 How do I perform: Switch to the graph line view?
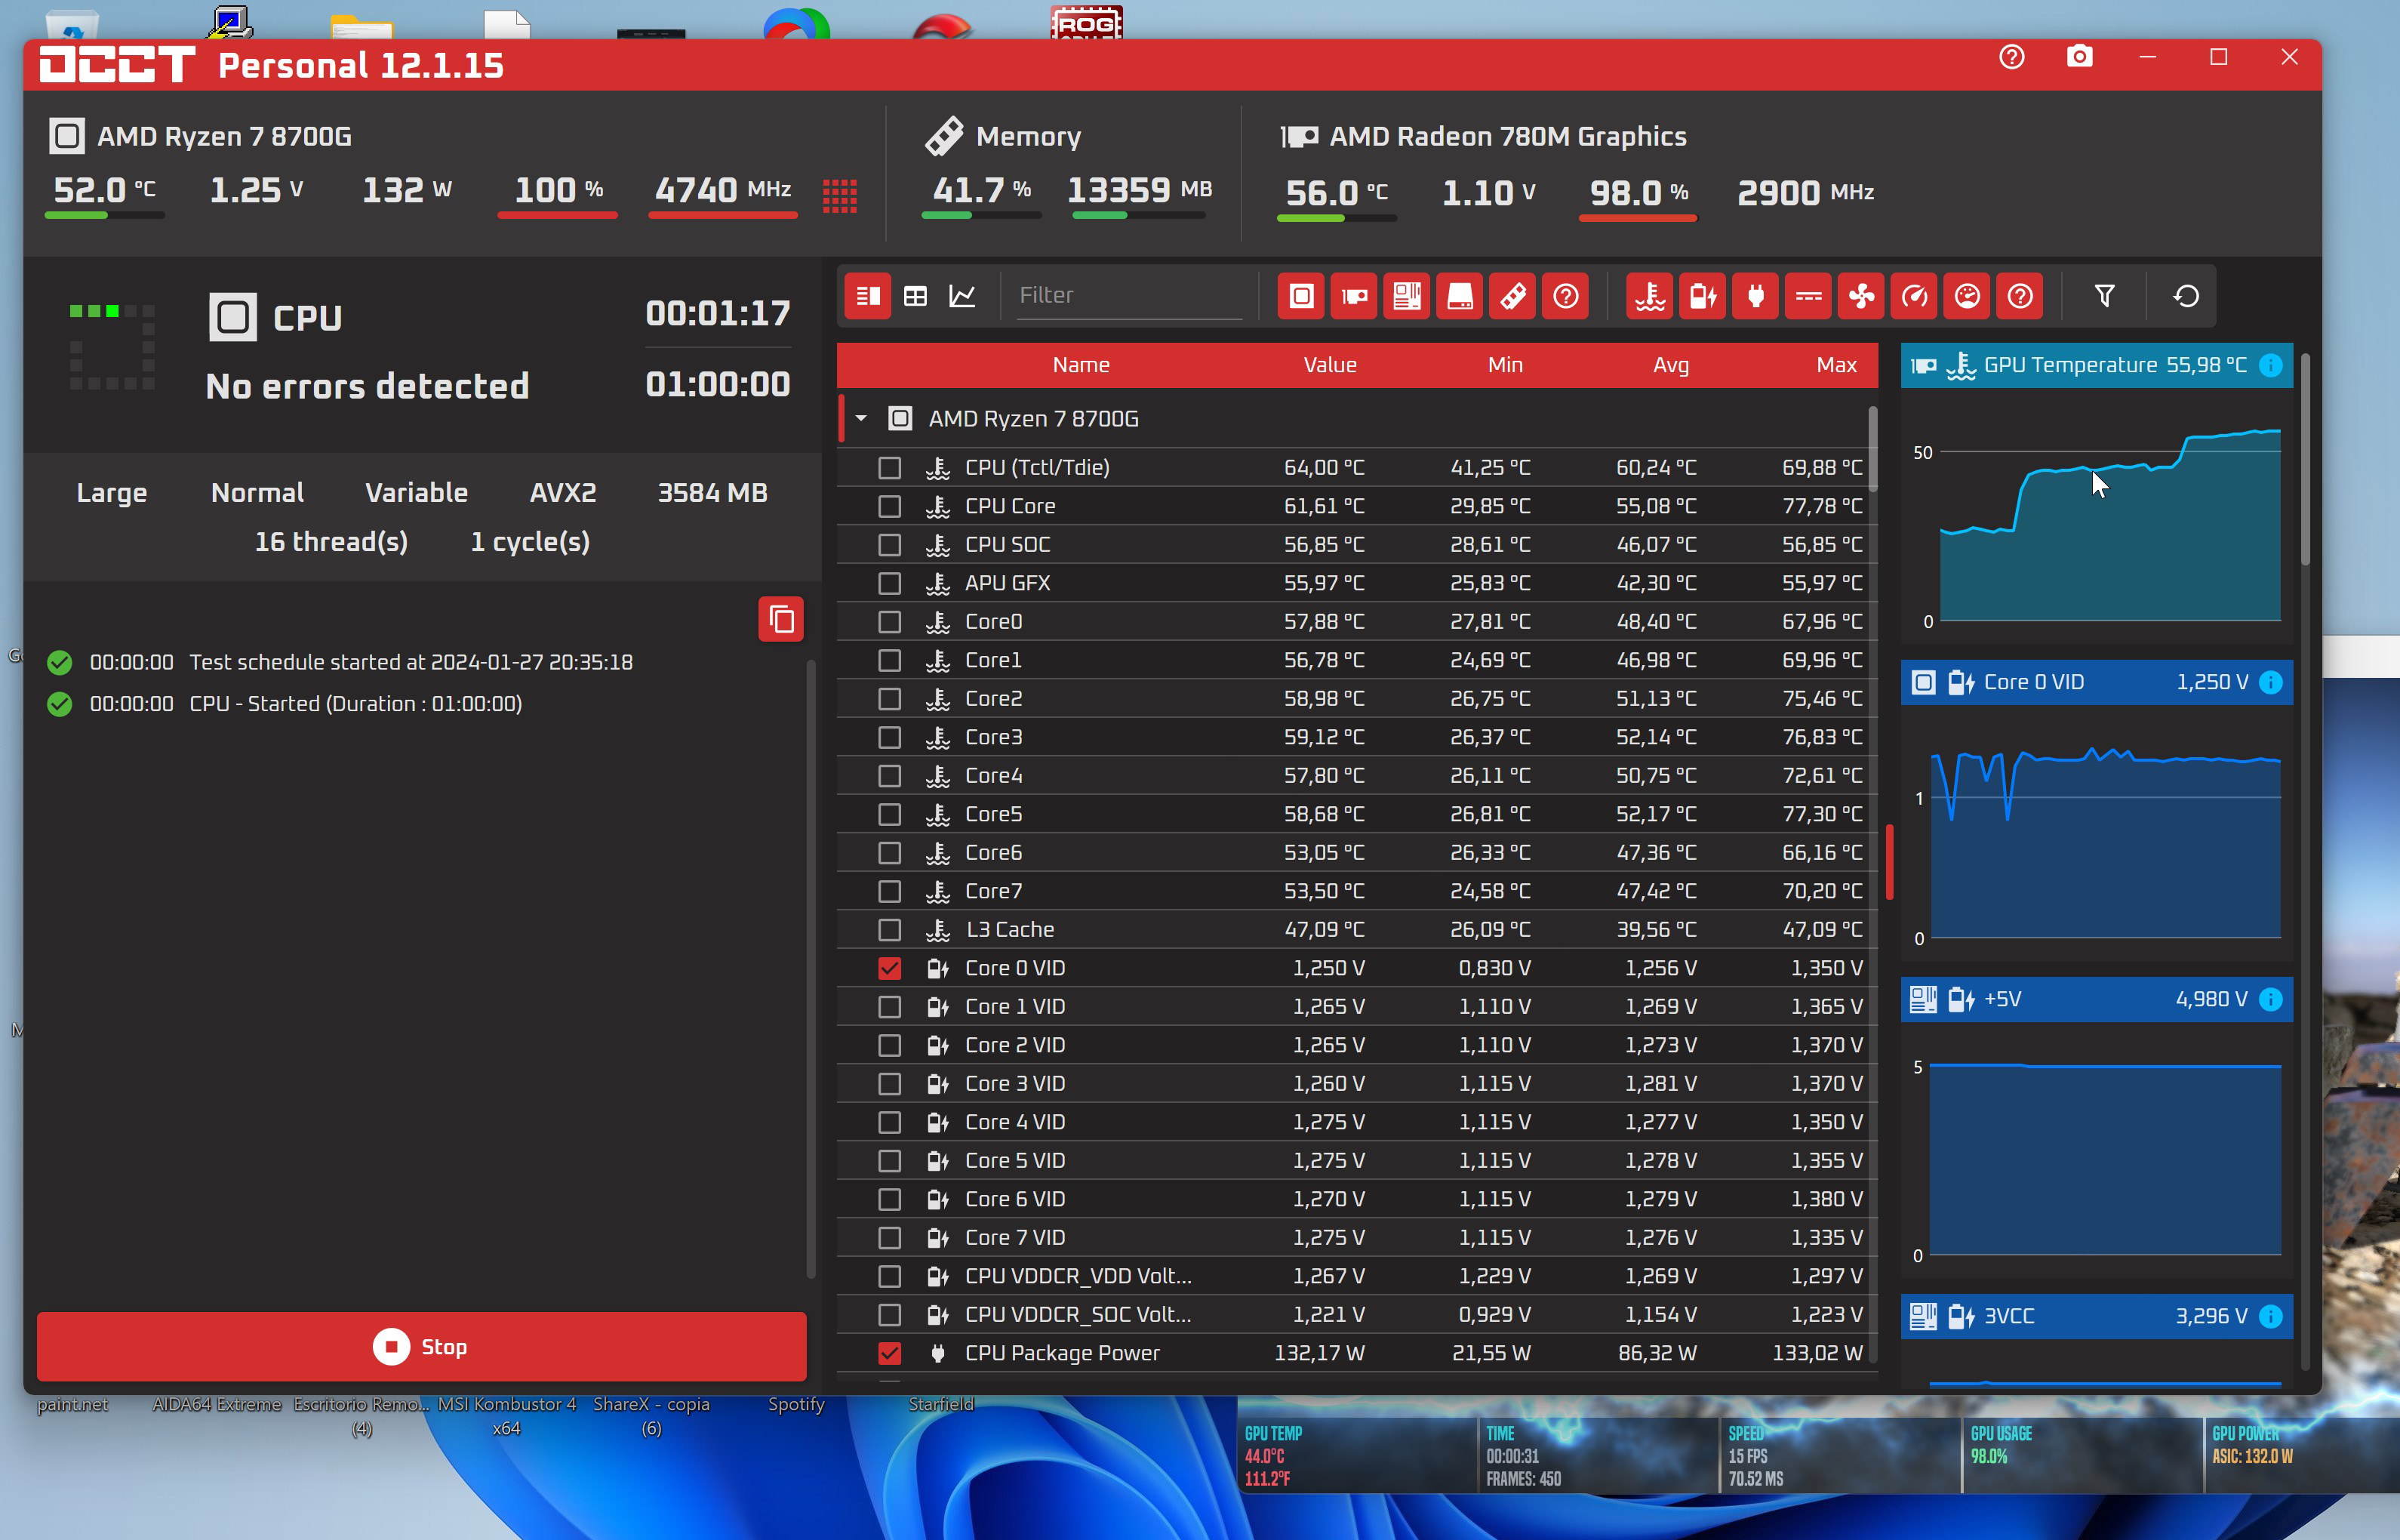(962, 296)
